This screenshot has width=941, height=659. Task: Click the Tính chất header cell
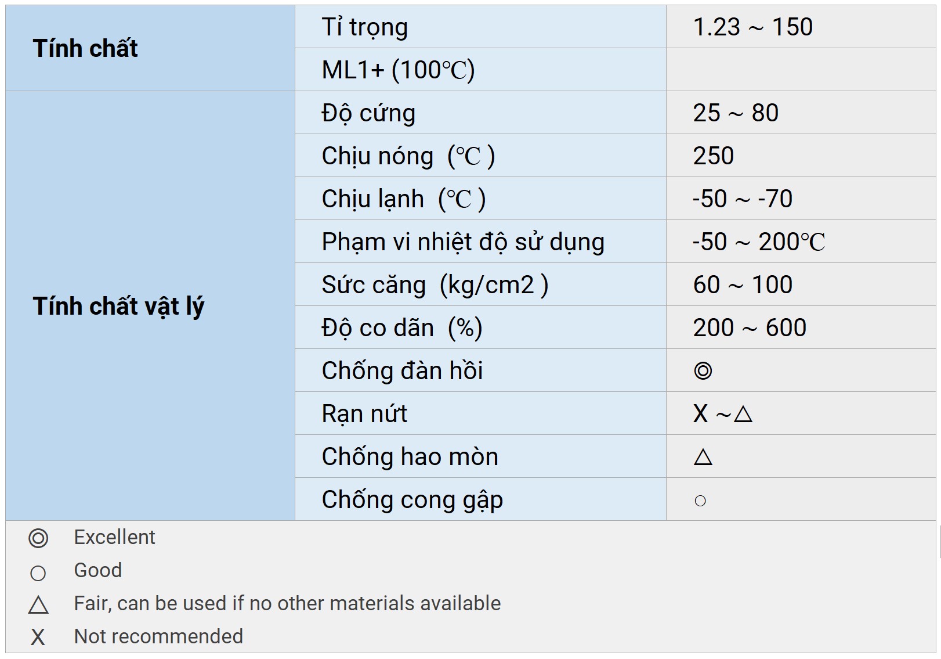[x=85, y=48]
